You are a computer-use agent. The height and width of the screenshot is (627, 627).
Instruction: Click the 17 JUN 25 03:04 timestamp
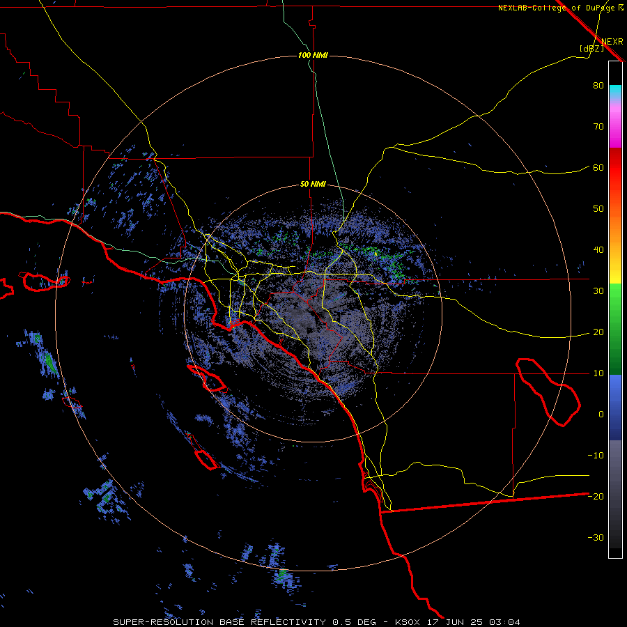pos(472,622)
